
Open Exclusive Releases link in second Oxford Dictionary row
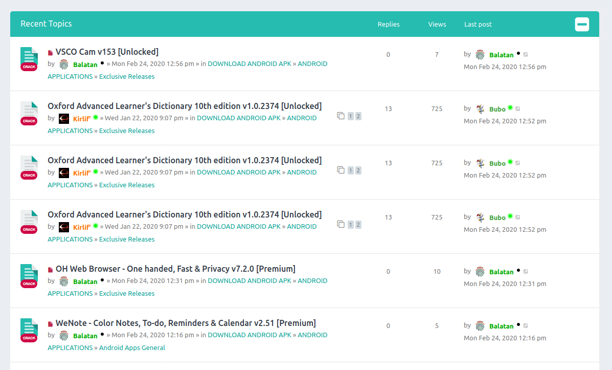click(x=127, y=185)
